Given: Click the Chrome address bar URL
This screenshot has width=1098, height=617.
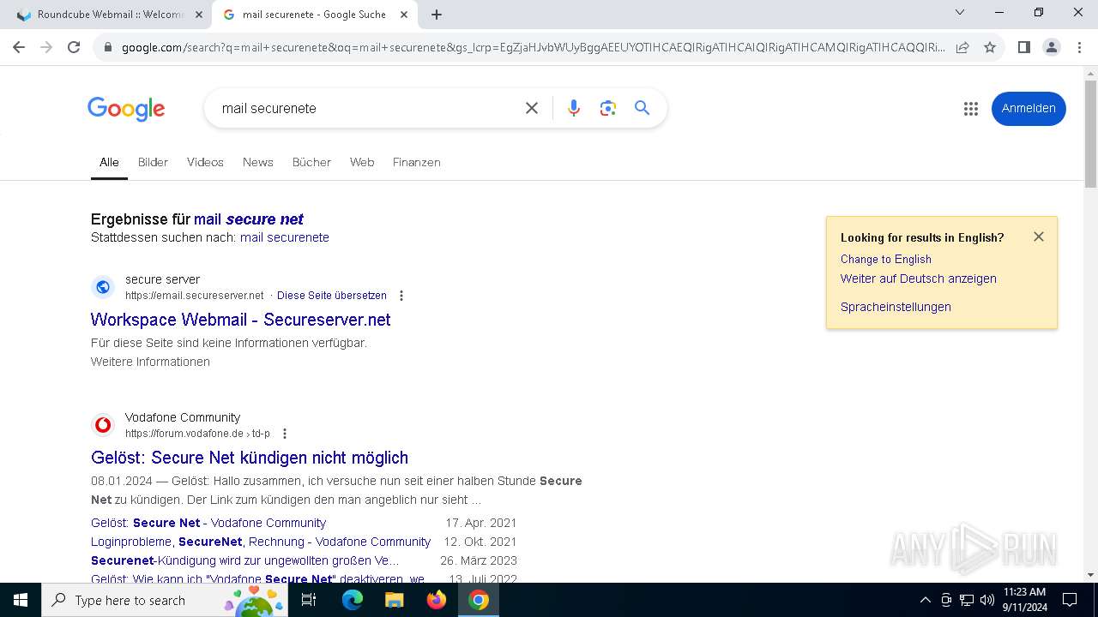Looking at the screenshot, I should coord(532,47).
